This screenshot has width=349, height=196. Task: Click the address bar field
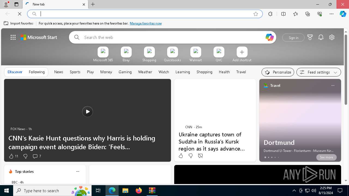coord(145,14)
